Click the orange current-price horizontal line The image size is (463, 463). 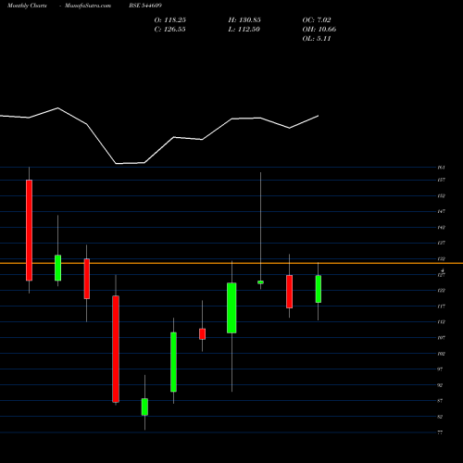231,263
